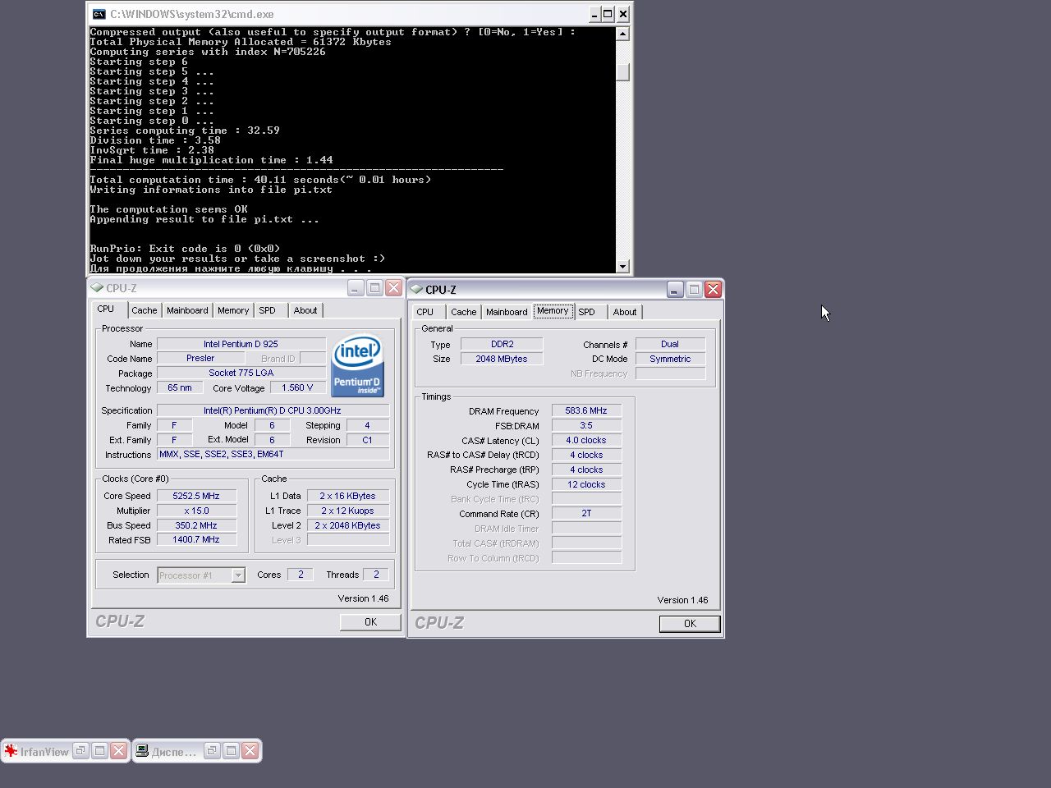The height and width of the screenshot is (788, 1051).
Task: Click the Core Voltage value 1.560 V
Action: [x=297, y=387]
